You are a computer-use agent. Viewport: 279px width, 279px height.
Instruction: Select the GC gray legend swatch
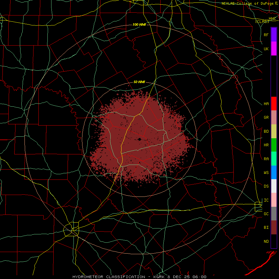274,214
